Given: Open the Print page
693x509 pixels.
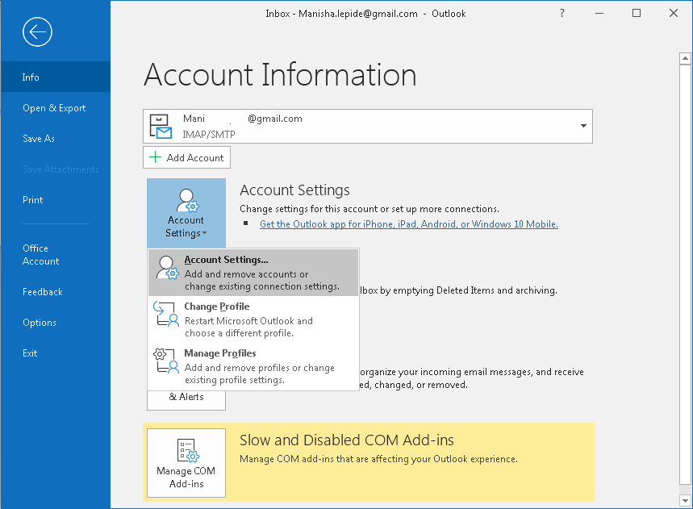Looking at the screenshot, I should 55,200.
